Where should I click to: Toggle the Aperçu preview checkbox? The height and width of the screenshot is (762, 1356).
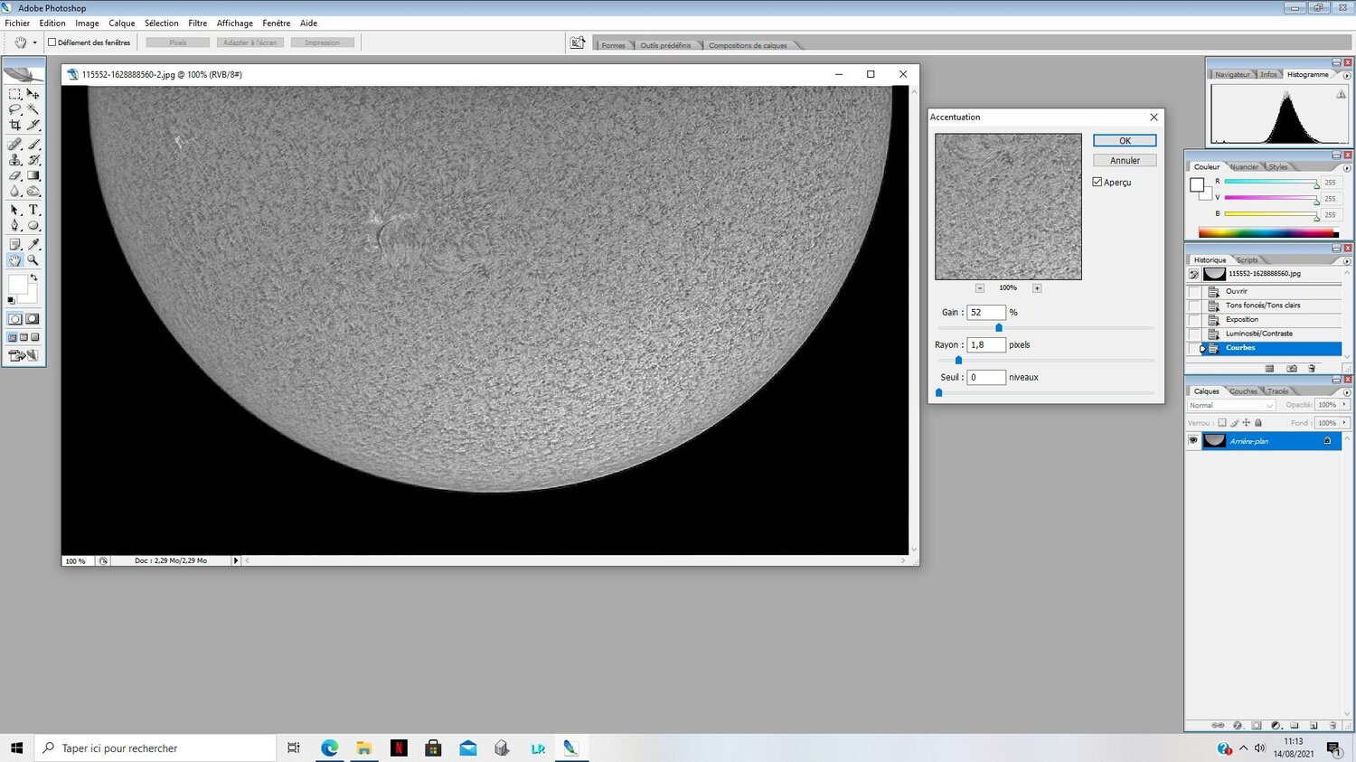(x=1097, y=182)
